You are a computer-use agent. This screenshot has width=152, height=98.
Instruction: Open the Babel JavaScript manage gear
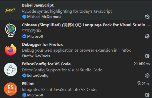(x=147, y=17)
